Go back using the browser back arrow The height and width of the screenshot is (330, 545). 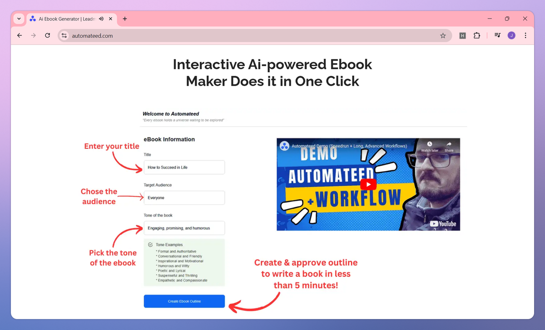(x=19, y=35)
